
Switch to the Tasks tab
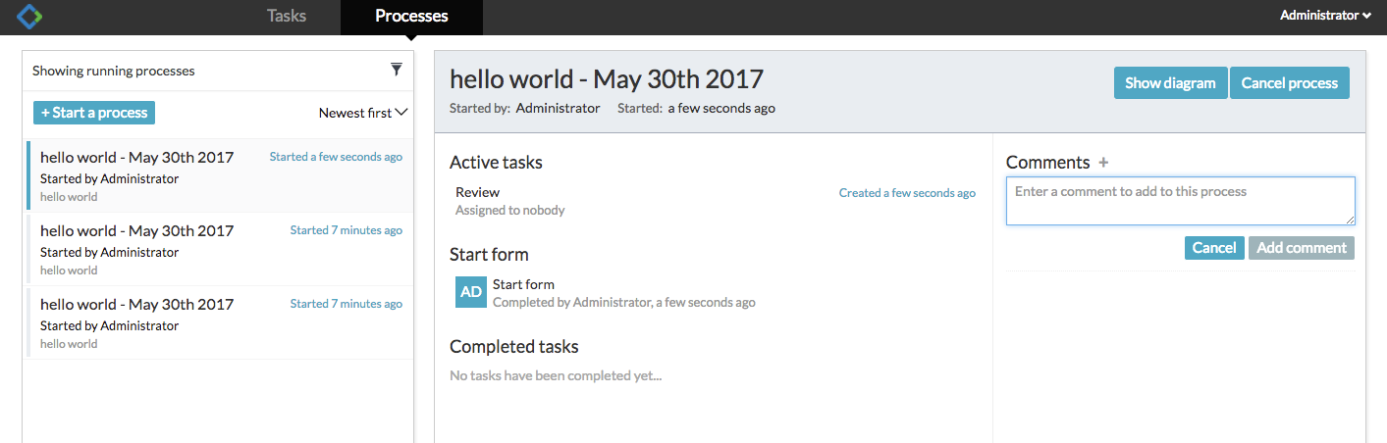(x=287, y=16)
